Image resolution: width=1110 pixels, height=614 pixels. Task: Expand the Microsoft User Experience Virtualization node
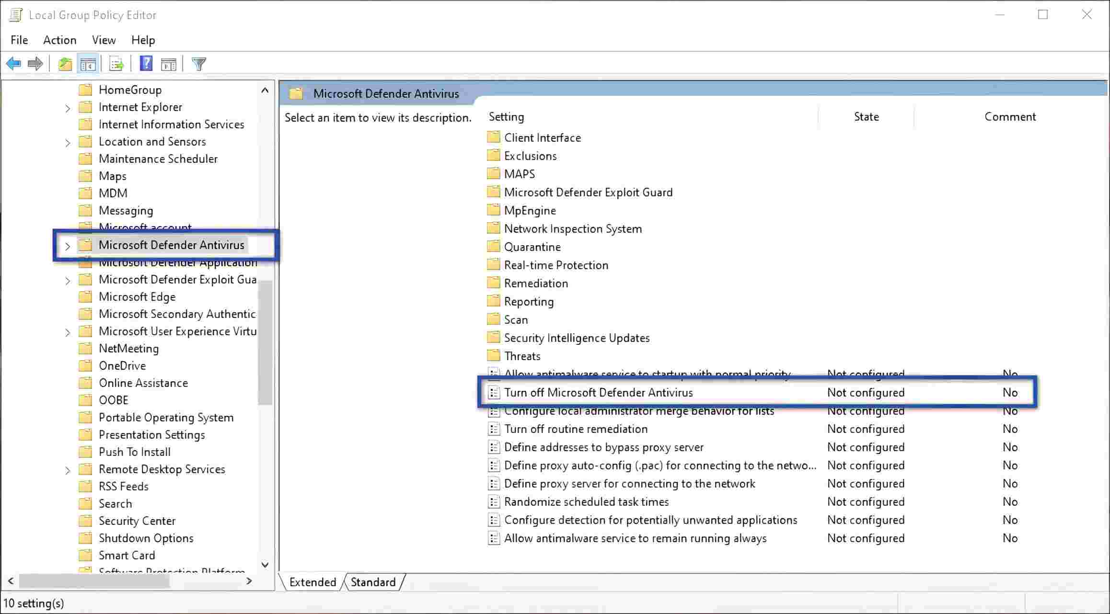point(68,332)
